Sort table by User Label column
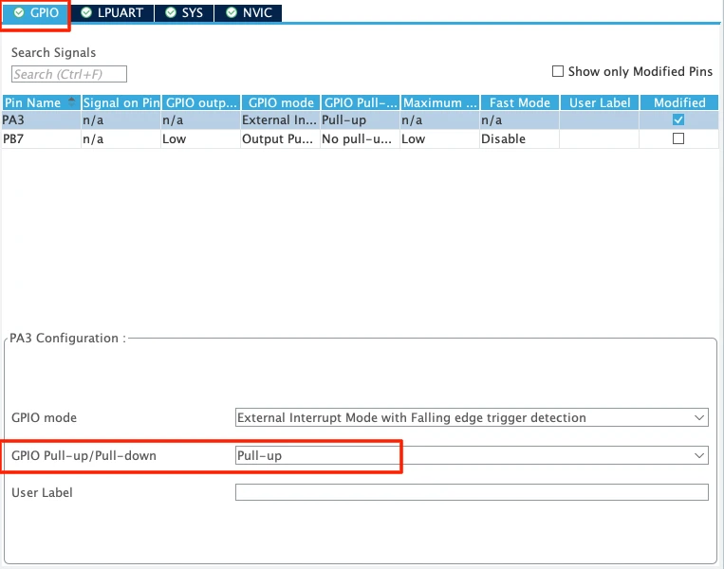724x569 pixels. point(599,102)
